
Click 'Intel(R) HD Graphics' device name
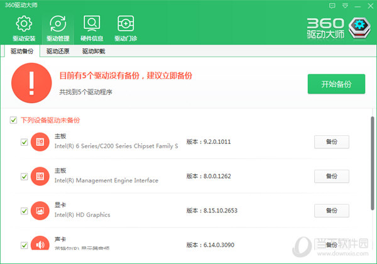coord(82,215)
